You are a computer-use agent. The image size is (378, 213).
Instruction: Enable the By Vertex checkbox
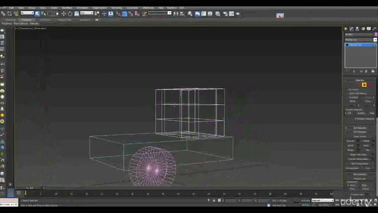[x=347, y=89]
